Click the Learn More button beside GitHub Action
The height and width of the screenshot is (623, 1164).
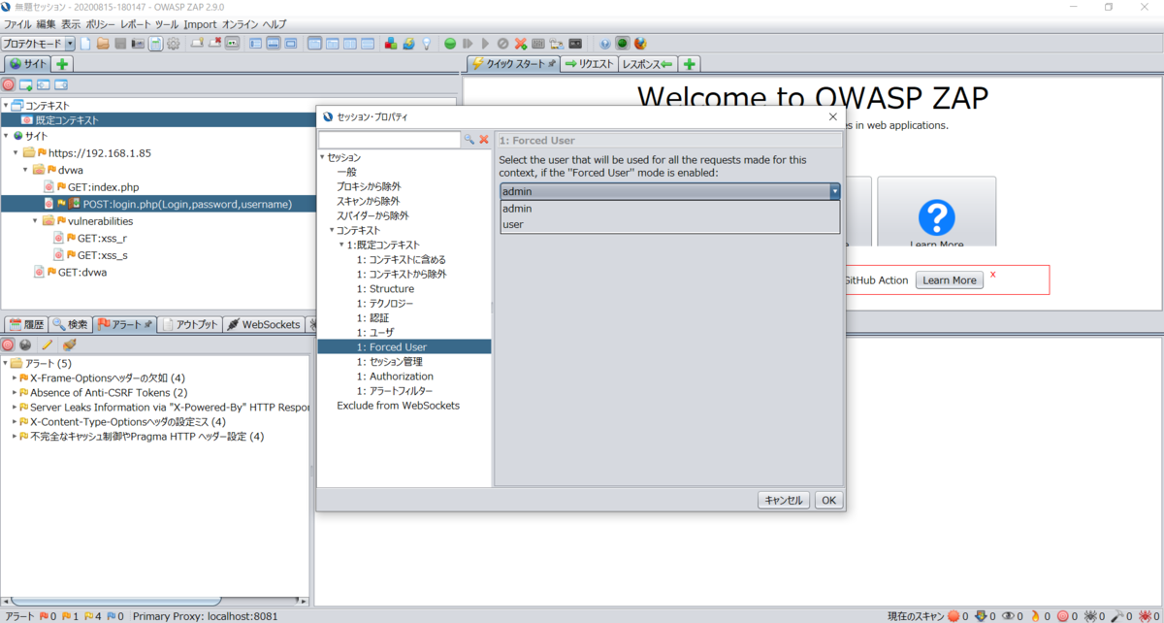click(x=950, y=280)
